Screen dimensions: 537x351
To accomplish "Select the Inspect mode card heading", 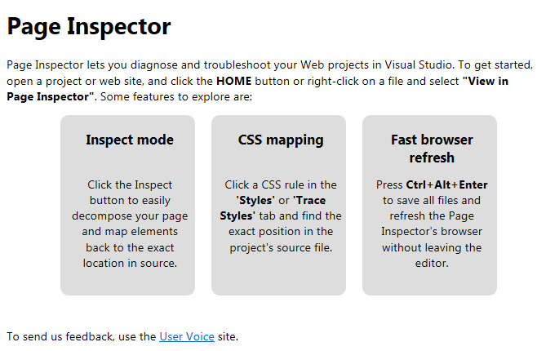I will pos(130,140).
